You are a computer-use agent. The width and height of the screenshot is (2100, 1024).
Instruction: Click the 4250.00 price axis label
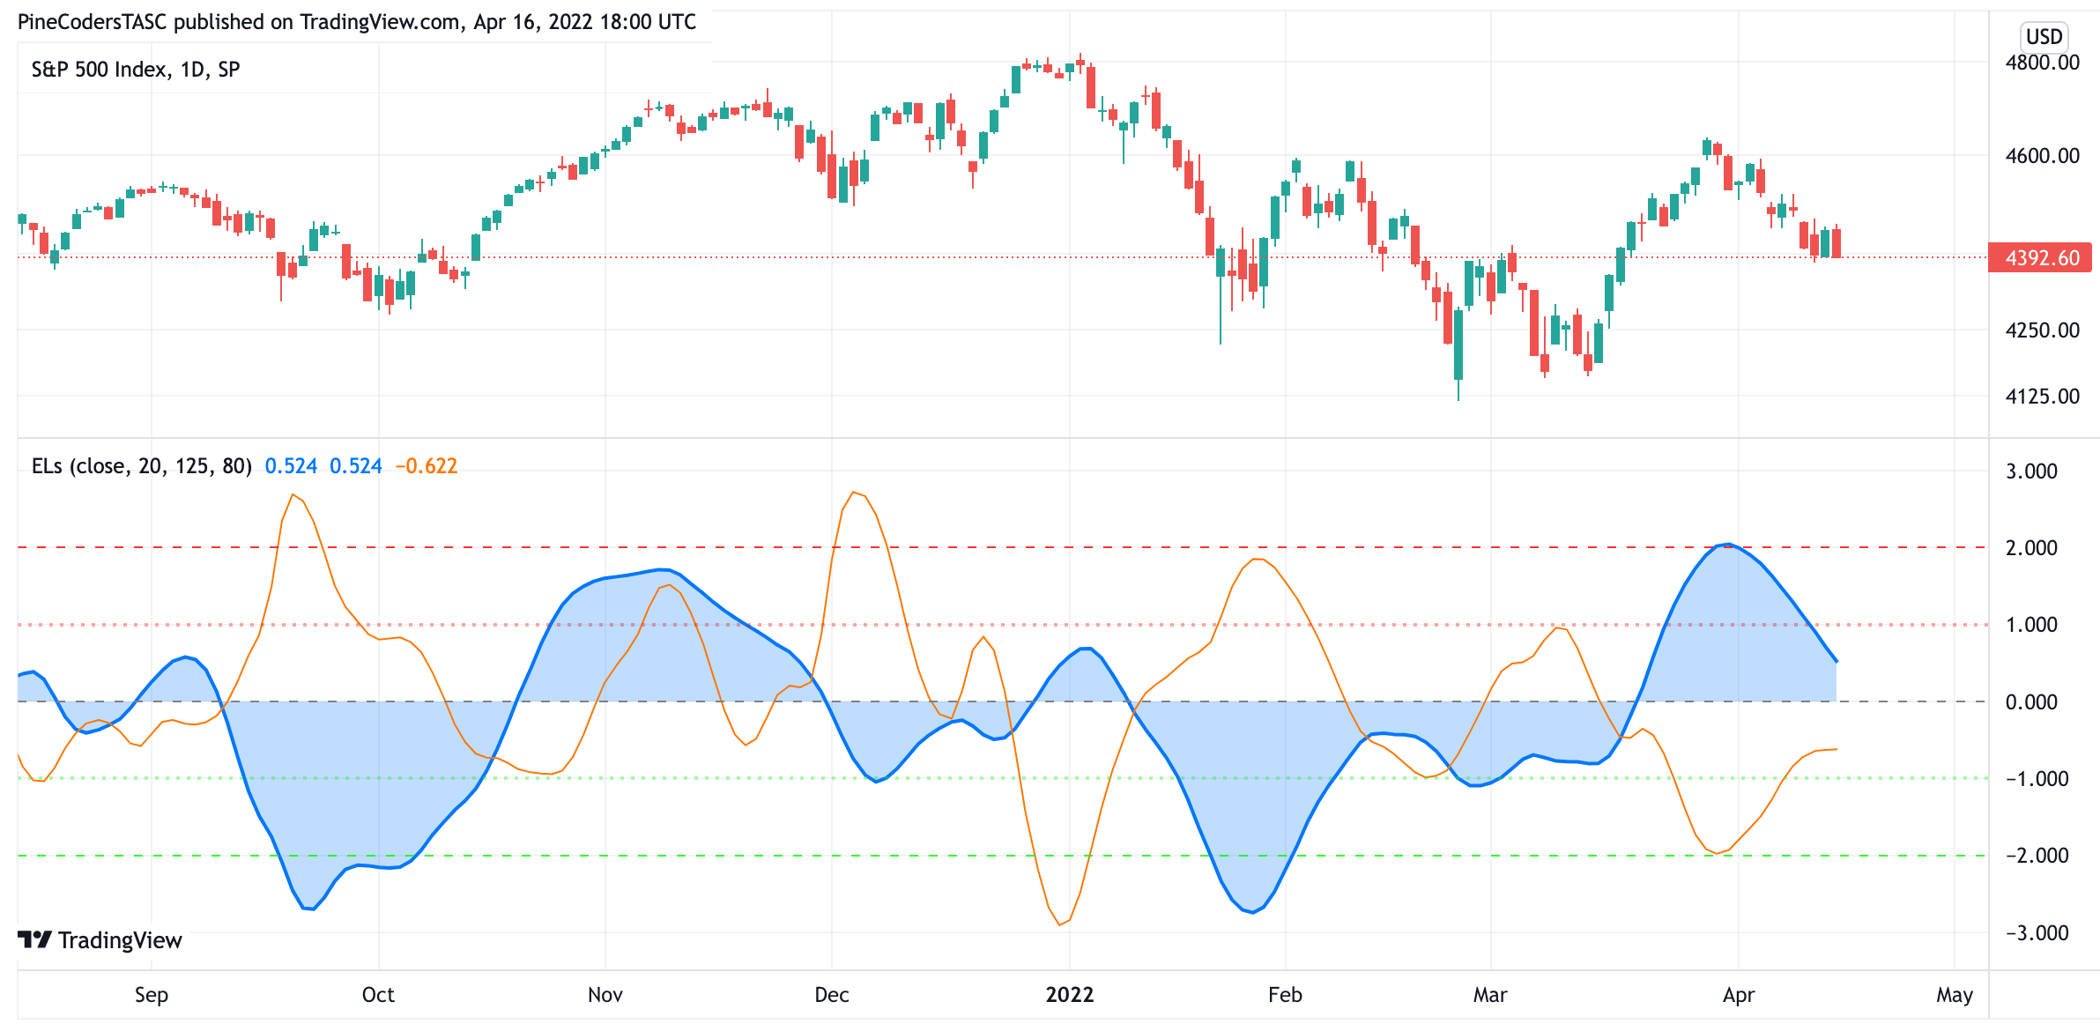pyautogui.click(x=2042, y=330)
